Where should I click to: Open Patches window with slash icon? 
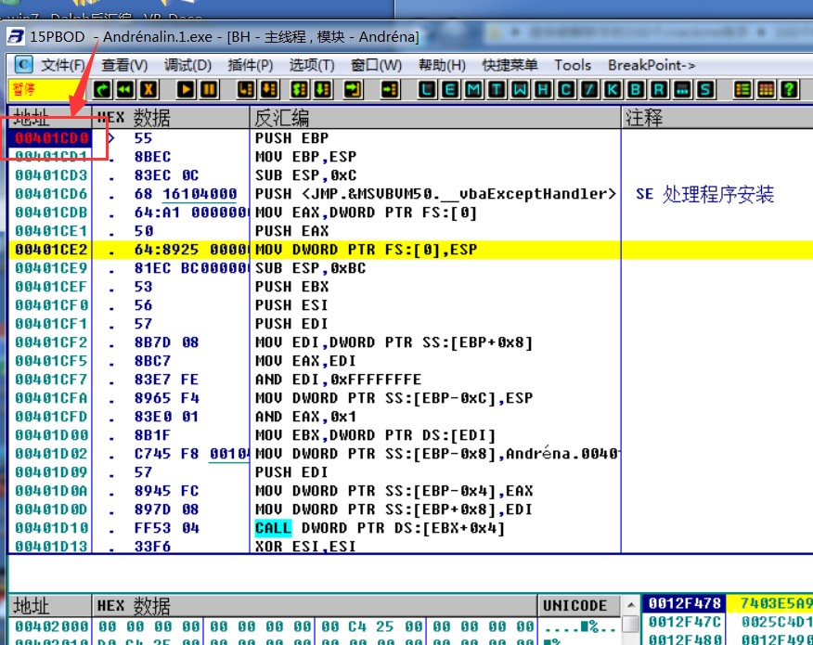coord(589,90)
